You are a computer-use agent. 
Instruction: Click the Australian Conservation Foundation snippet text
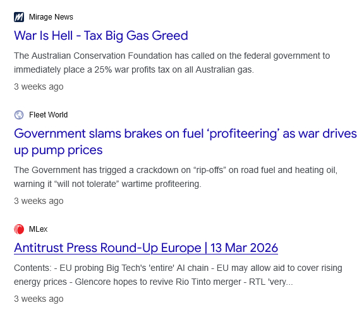(172, 63)
